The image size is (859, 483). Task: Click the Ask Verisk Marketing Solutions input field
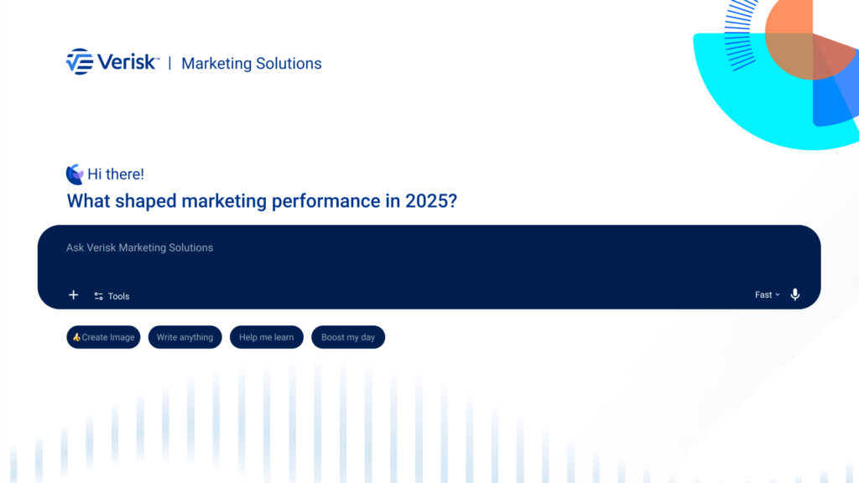click(x=252, y=247)
